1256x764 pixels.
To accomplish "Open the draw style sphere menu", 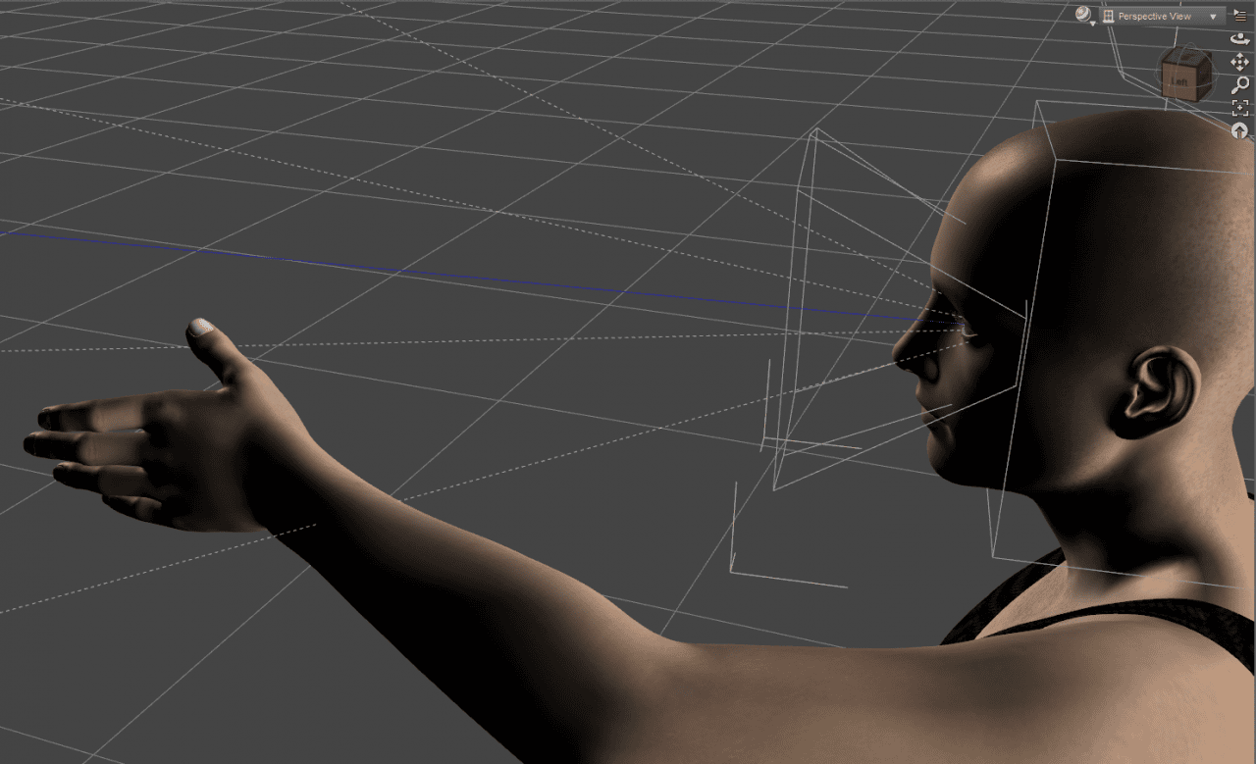I will coord(1083,15).
